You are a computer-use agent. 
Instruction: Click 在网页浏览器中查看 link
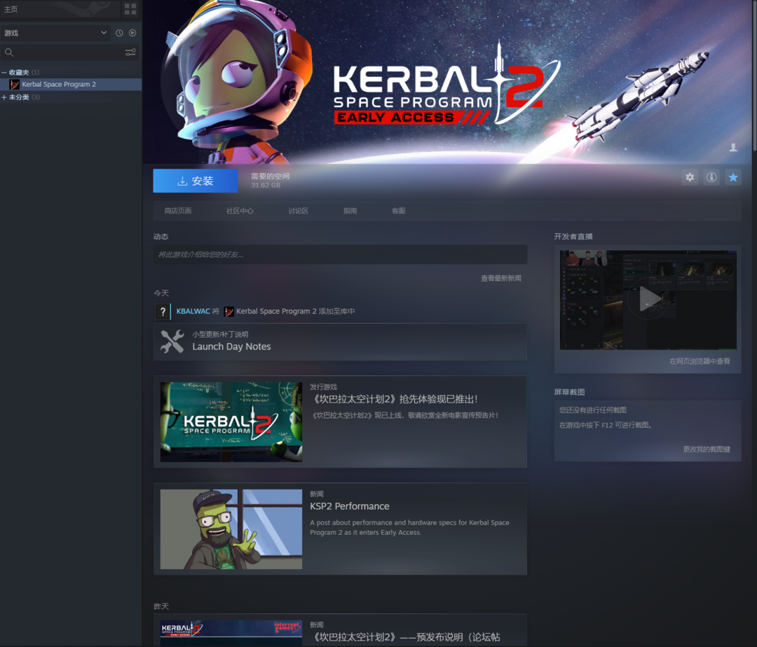coord(700,361)
